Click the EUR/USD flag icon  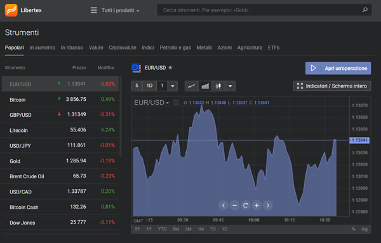click(x=136, y=68)
